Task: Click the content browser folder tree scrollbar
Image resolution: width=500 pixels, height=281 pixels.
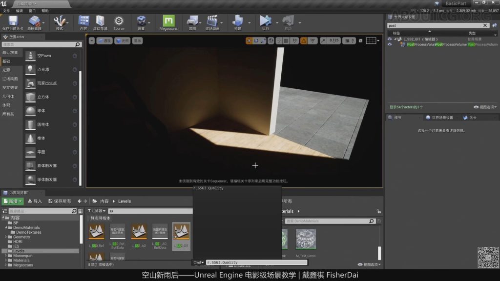Action: point(81,229)
